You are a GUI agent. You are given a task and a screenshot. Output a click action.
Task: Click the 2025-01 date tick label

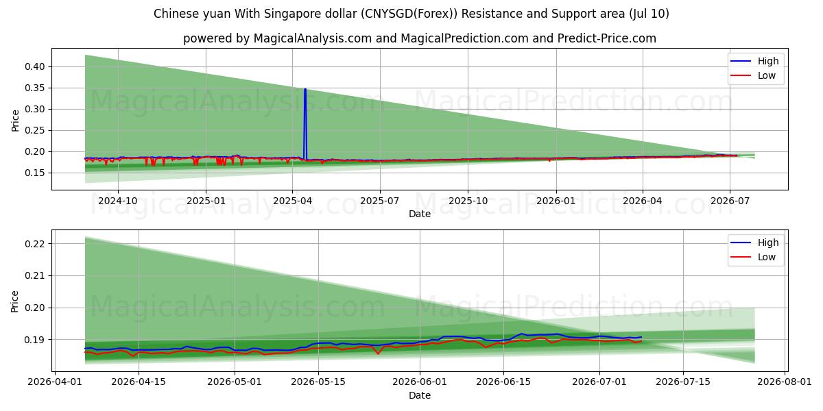point(206,201)
